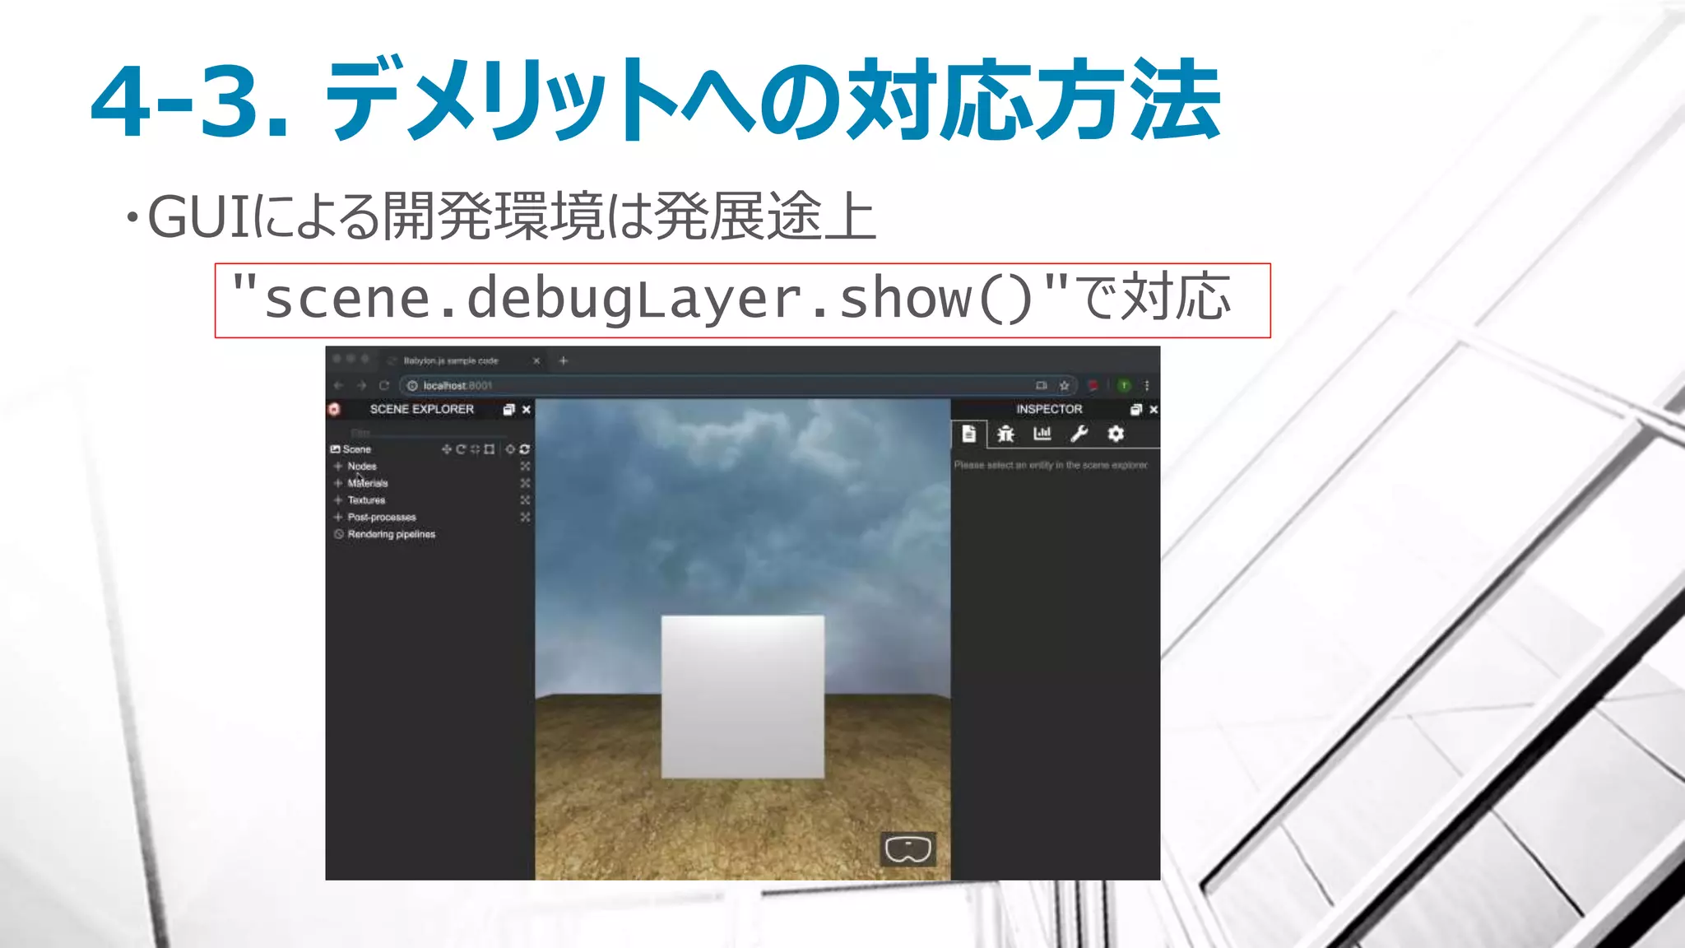Enable the rotation gizmo mode
The height and width of the screenshot is (948, 1685).
(461, 449)
